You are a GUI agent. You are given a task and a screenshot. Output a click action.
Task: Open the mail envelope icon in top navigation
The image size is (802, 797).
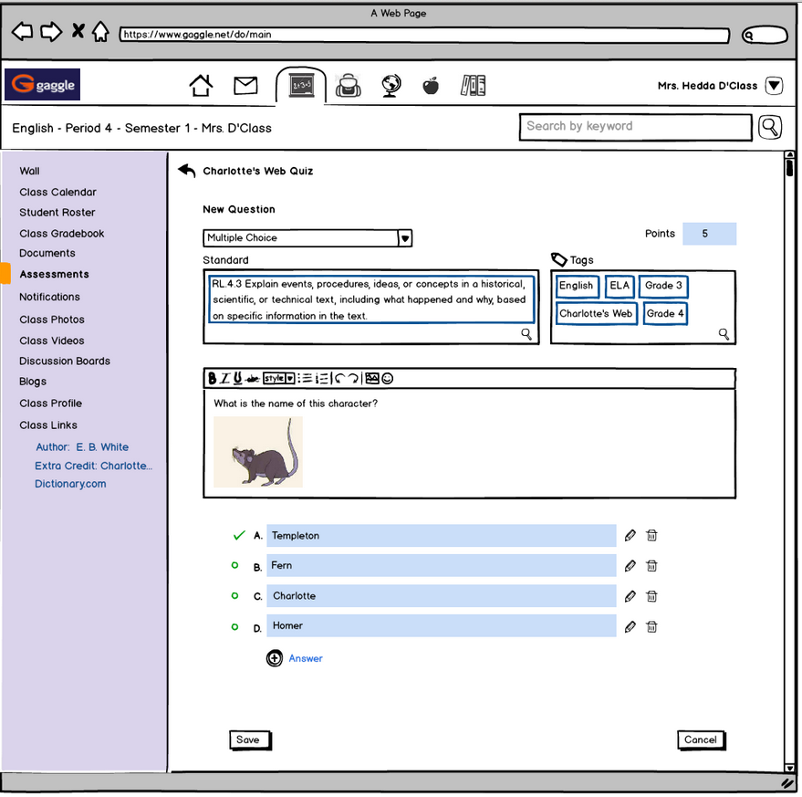click(245, 86)
